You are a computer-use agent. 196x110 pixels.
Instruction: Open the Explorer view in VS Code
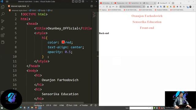point(3,7)
